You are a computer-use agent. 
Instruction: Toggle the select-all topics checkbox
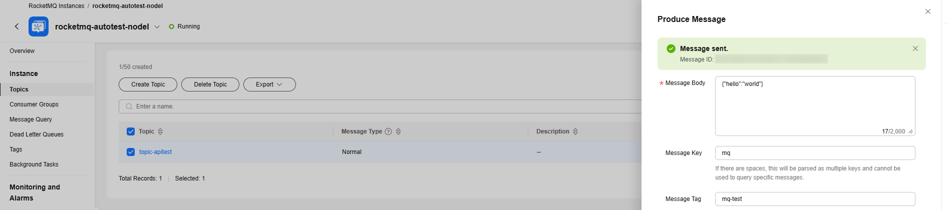(131, 131)
